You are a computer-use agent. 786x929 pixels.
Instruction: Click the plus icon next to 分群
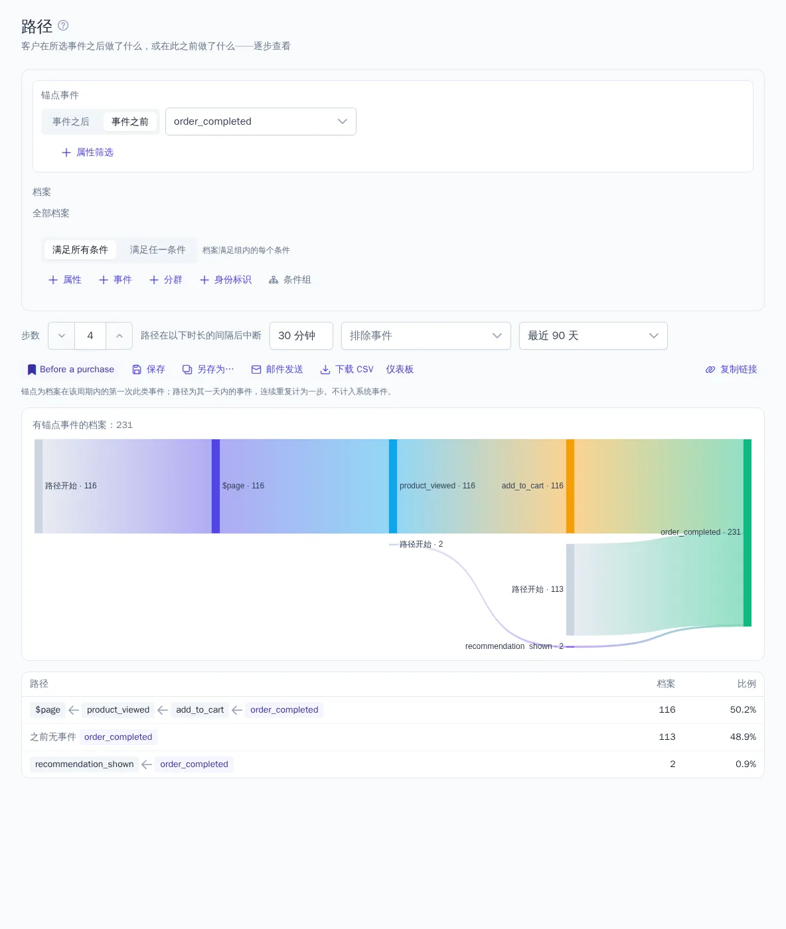pos(154,280)
